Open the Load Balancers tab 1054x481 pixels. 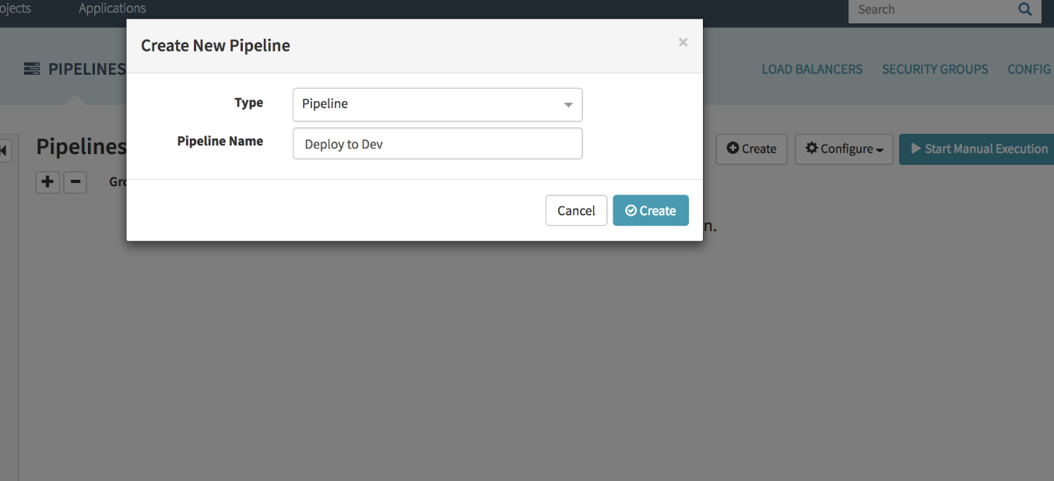pos(812,69)
